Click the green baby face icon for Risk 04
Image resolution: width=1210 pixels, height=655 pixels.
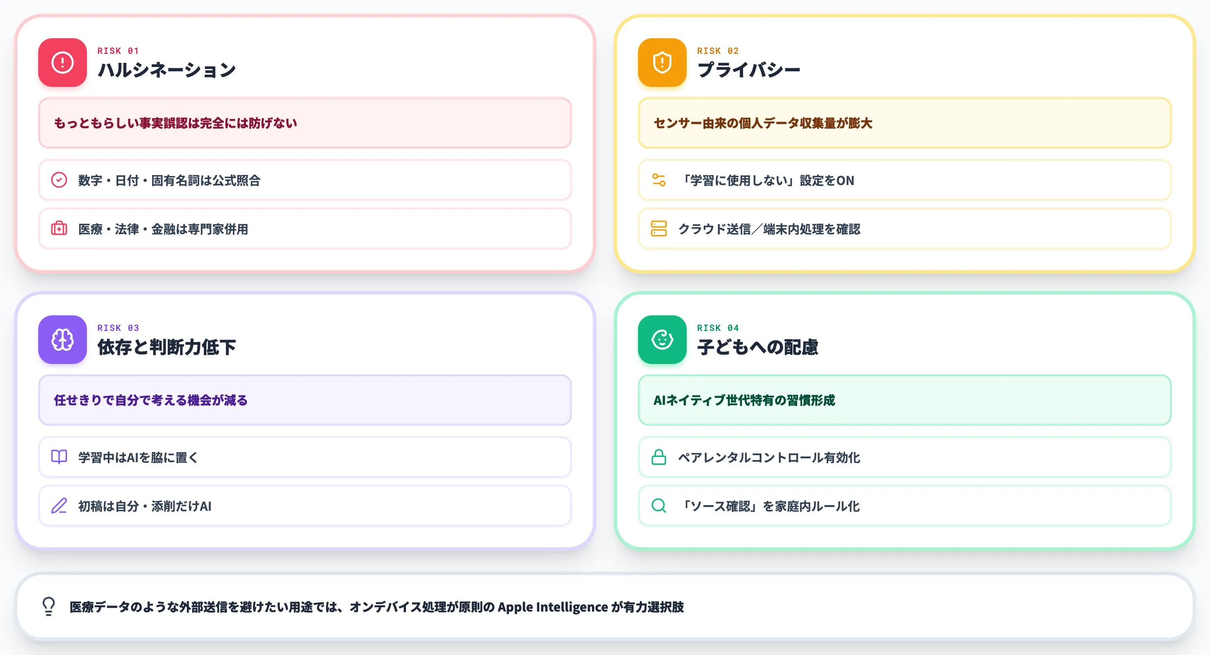click(x=662, y=340)
